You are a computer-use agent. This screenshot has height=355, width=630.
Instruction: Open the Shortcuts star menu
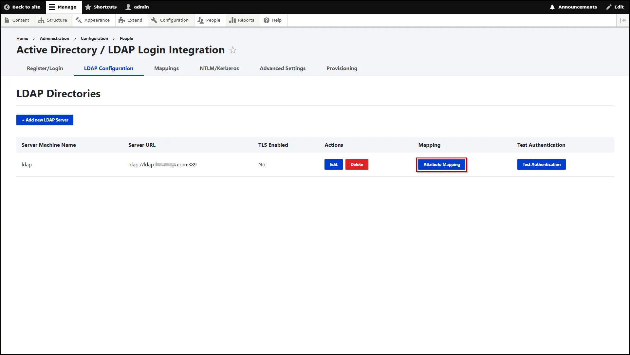87,7
